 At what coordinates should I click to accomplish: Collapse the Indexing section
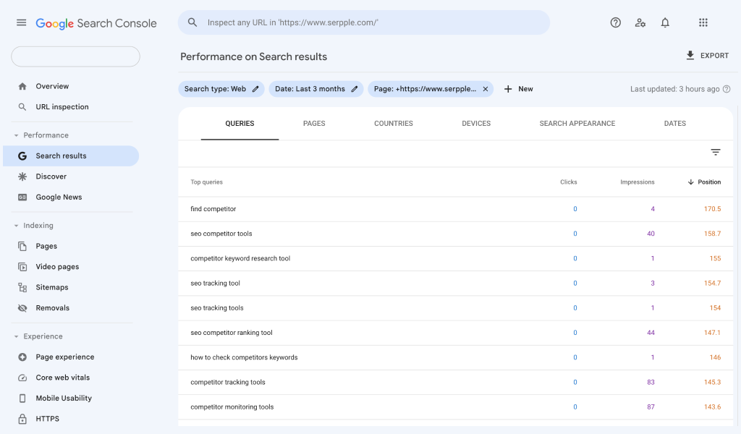tap(16, 226)
